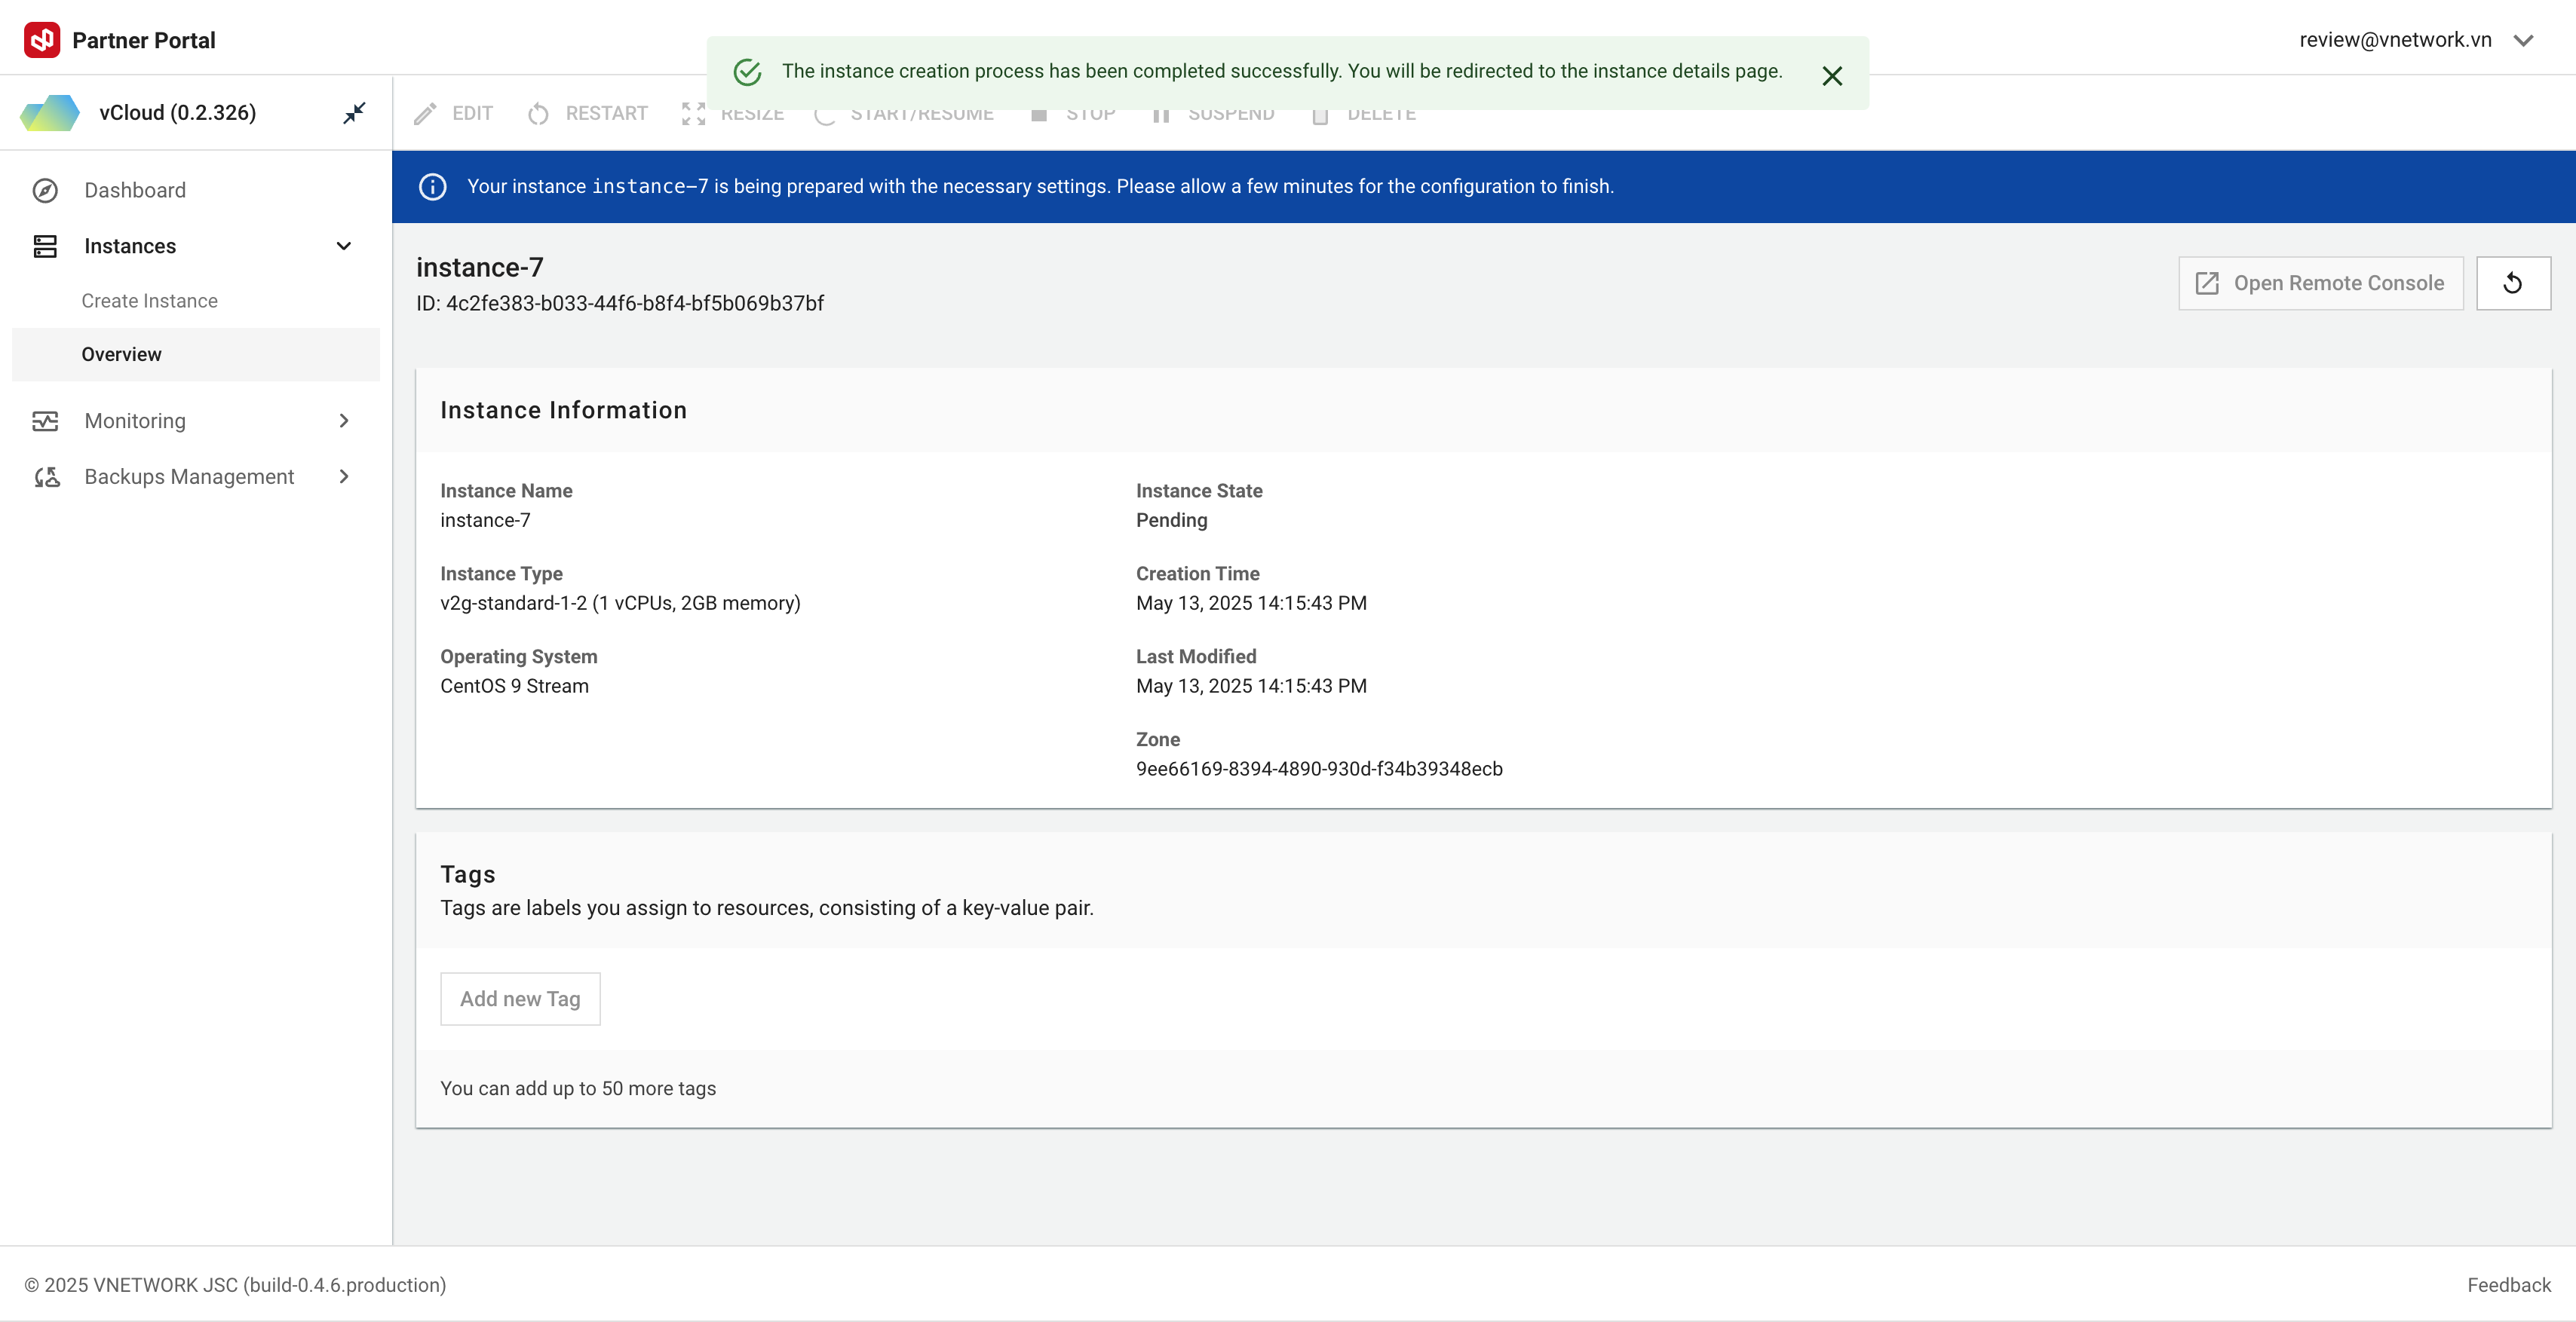
Task: Open the Feedback link in footer
Action: click(x=2508, y=1285)
